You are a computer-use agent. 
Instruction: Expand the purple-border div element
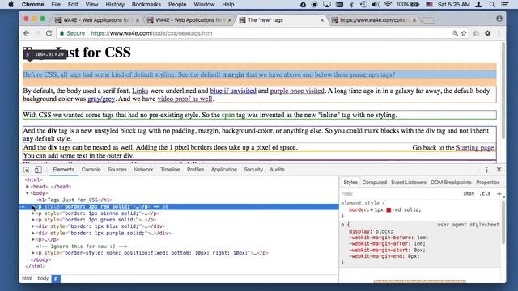coord(33,234)
